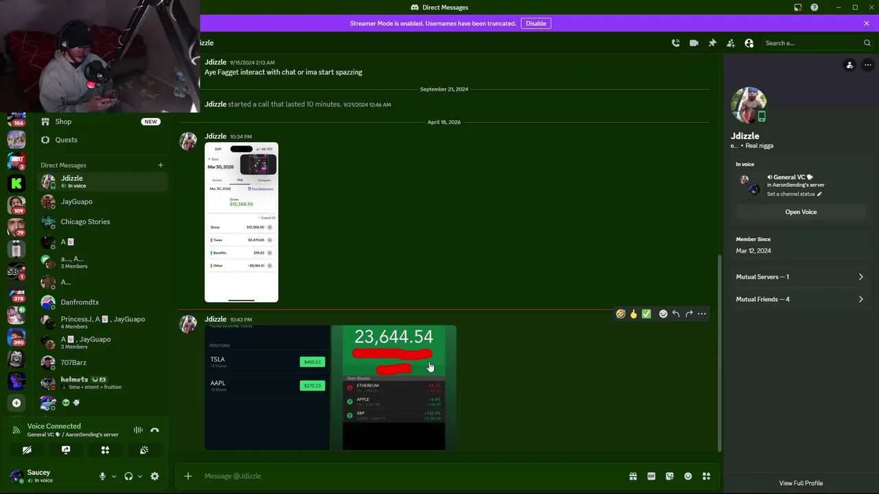Add a server with plus button
The width and height of the screenshot is (879, 494).
[x=16, y=403]
